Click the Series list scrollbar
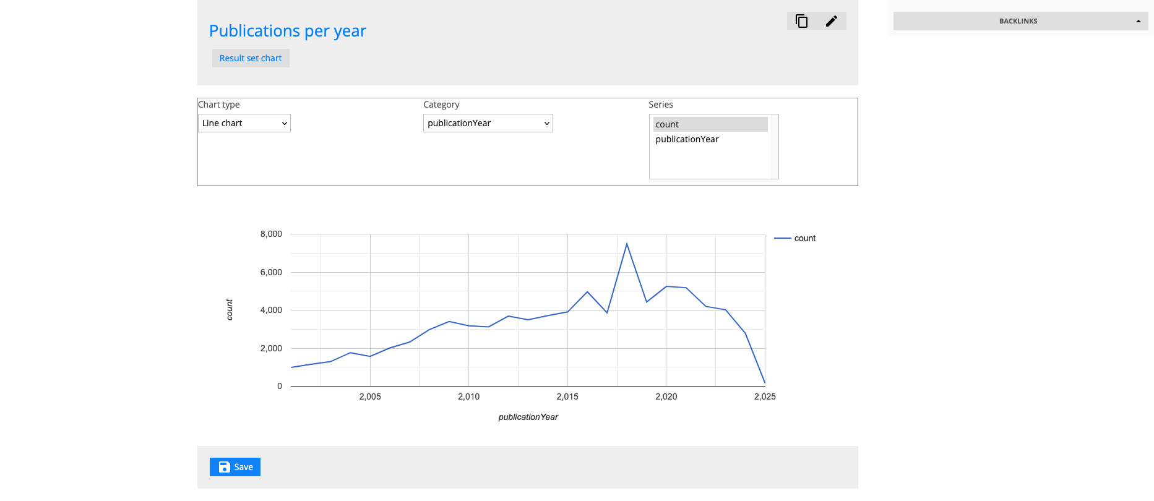This screenshot has width=1154, height=501. (x=775, y=147)
